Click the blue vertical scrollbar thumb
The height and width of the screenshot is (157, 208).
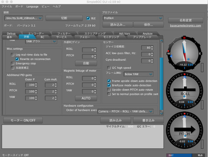pos(162,84)
